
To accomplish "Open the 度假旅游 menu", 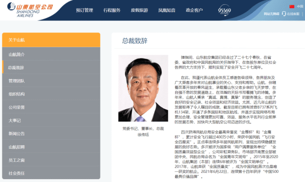I will pos(139,10).
